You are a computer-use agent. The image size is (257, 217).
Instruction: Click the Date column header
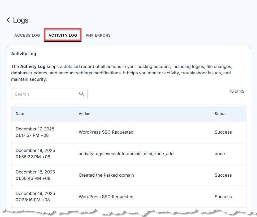click(20, 114)
